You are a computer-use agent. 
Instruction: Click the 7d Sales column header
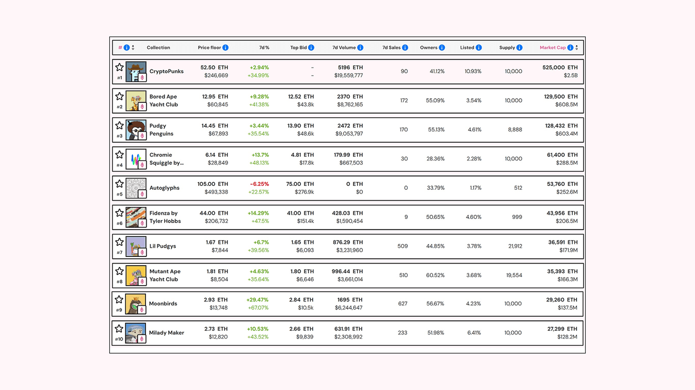tap(391, 48)
